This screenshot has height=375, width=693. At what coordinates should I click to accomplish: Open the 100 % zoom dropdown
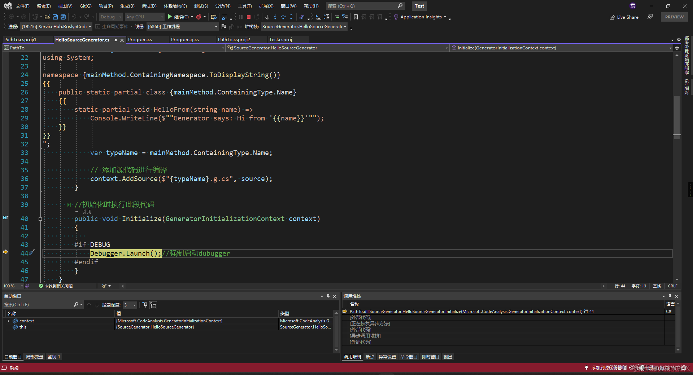[13, 286]
